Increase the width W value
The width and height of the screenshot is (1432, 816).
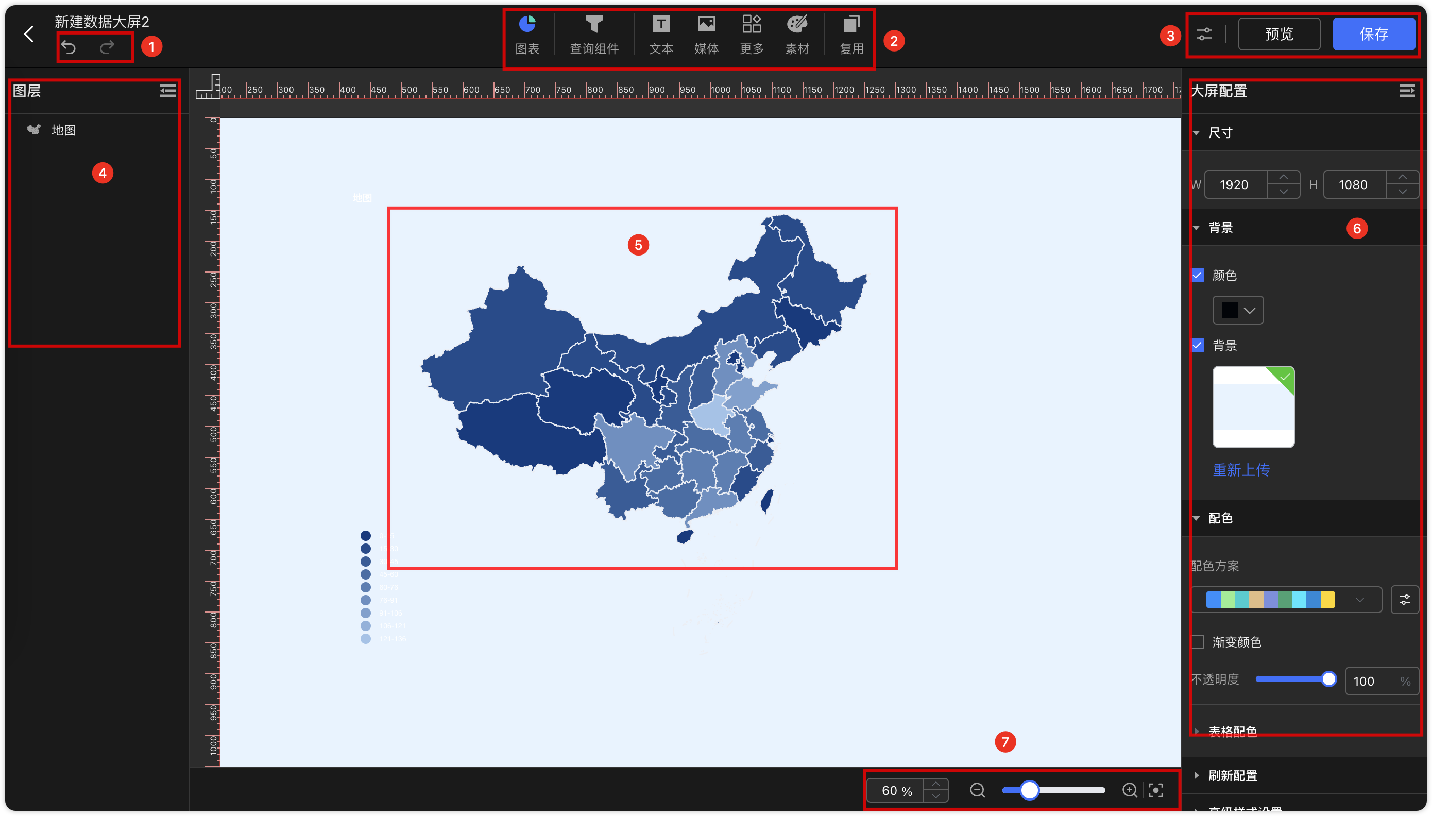(x=1284, y=178)
